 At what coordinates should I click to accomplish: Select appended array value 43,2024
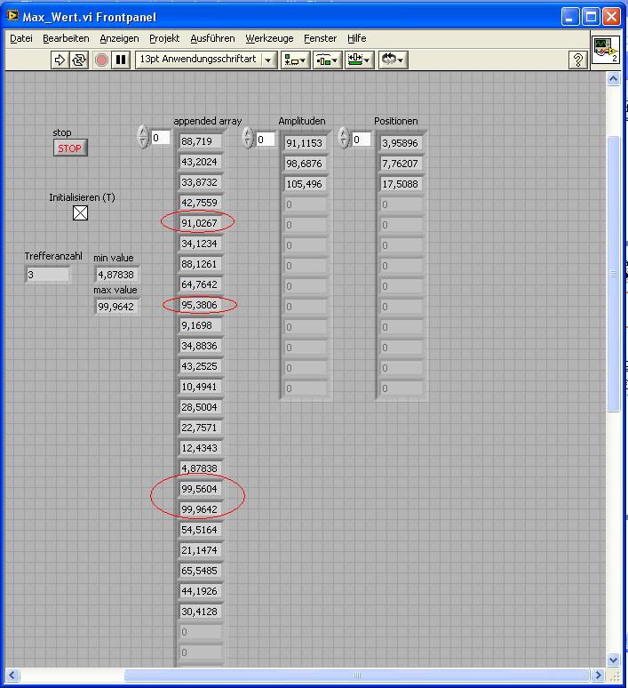click(x=201, y=162)
